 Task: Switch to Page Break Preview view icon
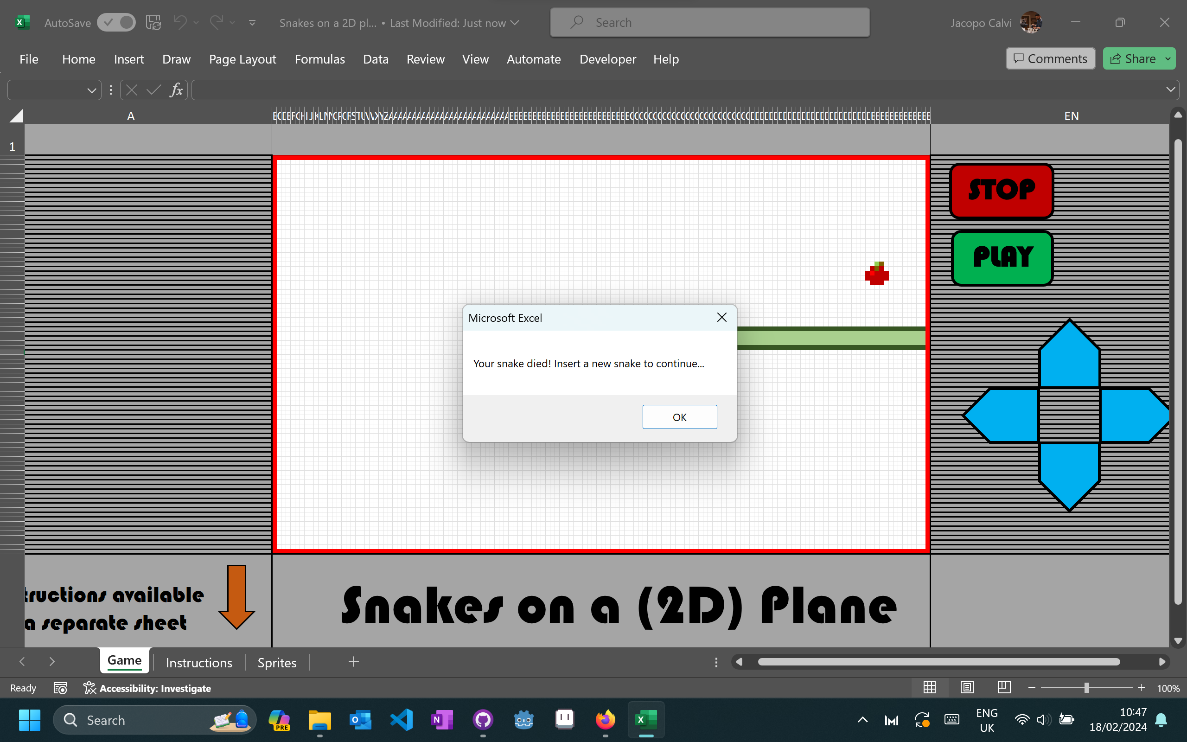pos(1003,688)
